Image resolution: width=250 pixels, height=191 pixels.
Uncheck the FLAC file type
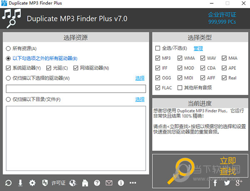[157, 88]
